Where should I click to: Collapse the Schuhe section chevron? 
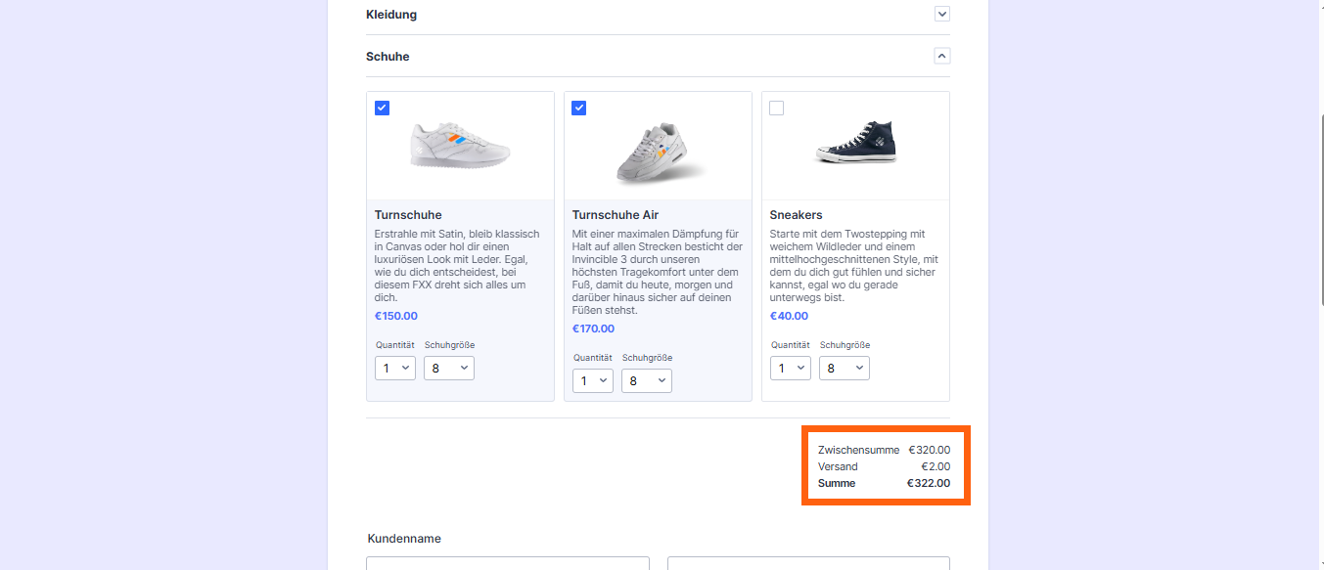(x=941, y=57)
